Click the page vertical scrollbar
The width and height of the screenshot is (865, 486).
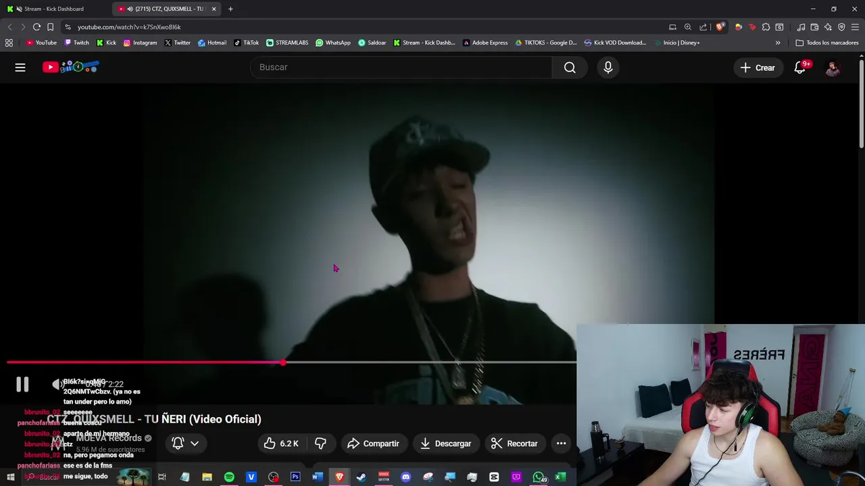click(x=862, y=105)
